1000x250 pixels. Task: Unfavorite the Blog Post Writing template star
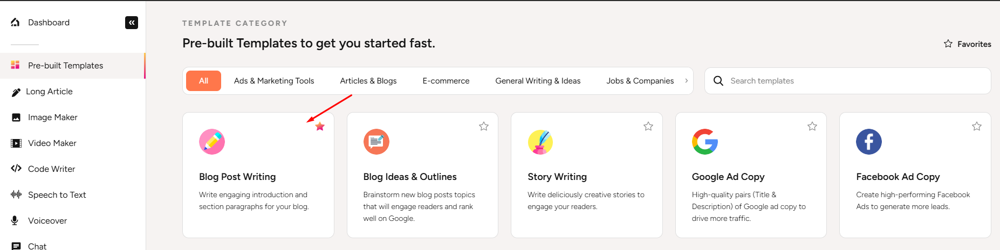tap(320, 127)
